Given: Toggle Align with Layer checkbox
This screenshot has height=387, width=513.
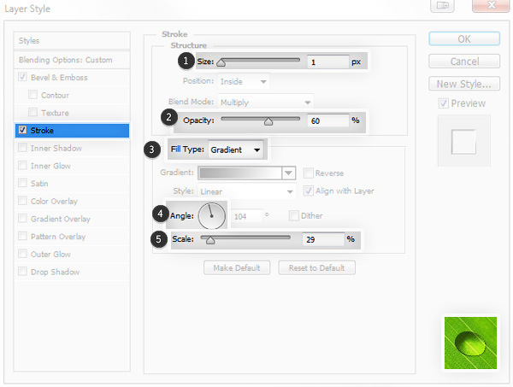Looking at the screenshot, I should click(x=309, y=191).
